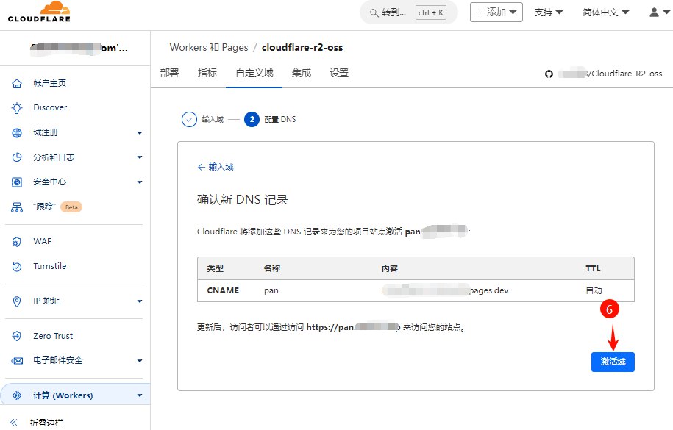Screen dimensions: 673x430
Task: Open WAF from the sidebar
Action: coord(42,241)
